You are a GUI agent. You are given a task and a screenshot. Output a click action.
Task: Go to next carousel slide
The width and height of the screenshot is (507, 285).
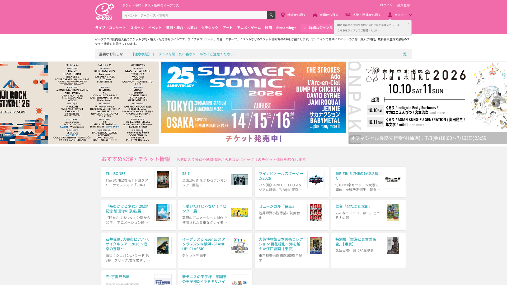tap(496, 103)
